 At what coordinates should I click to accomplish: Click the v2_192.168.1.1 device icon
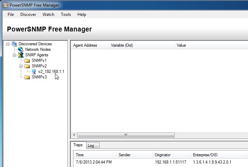(x=34, y=72)
